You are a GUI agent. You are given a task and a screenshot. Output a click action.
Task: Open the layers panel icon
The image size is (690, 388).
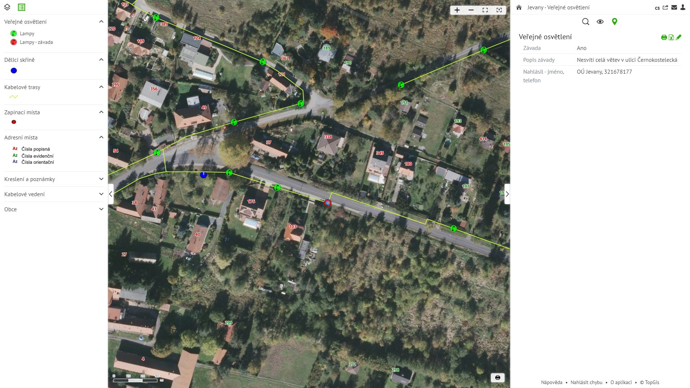click(x=7, y=7)
